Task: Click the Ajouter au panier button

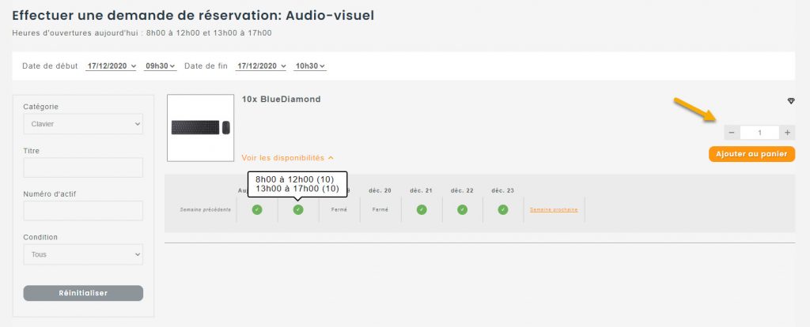Action: (x=751, y=154)
